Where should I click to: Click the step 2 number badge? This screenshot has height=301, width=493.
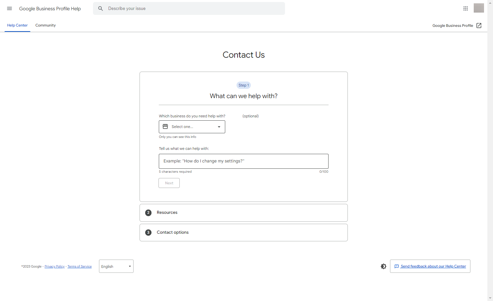[148, 213]
